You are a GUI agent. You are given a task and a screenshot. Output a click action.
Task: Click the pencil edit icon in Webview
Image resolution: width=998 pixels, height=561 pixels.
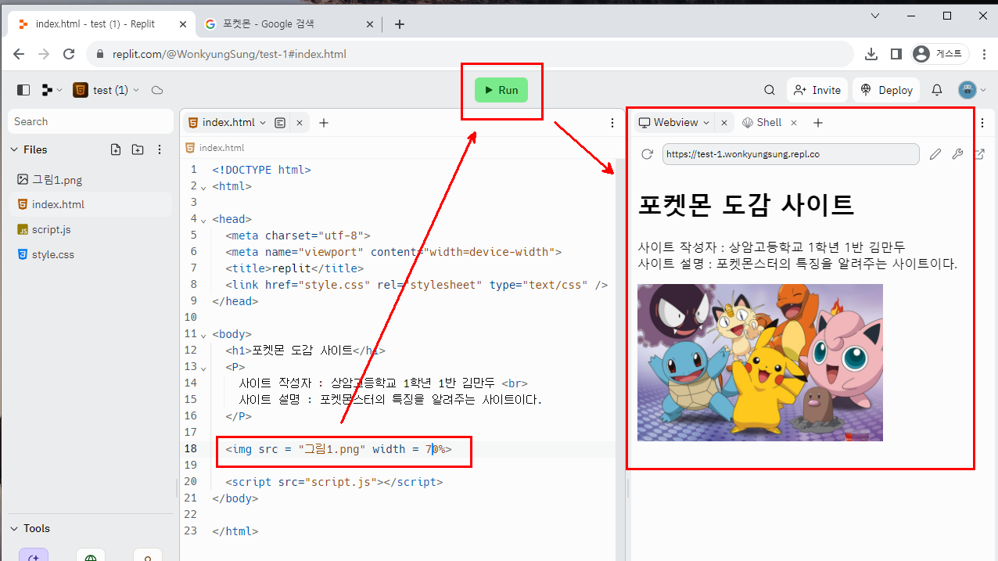tap(935, 154)
